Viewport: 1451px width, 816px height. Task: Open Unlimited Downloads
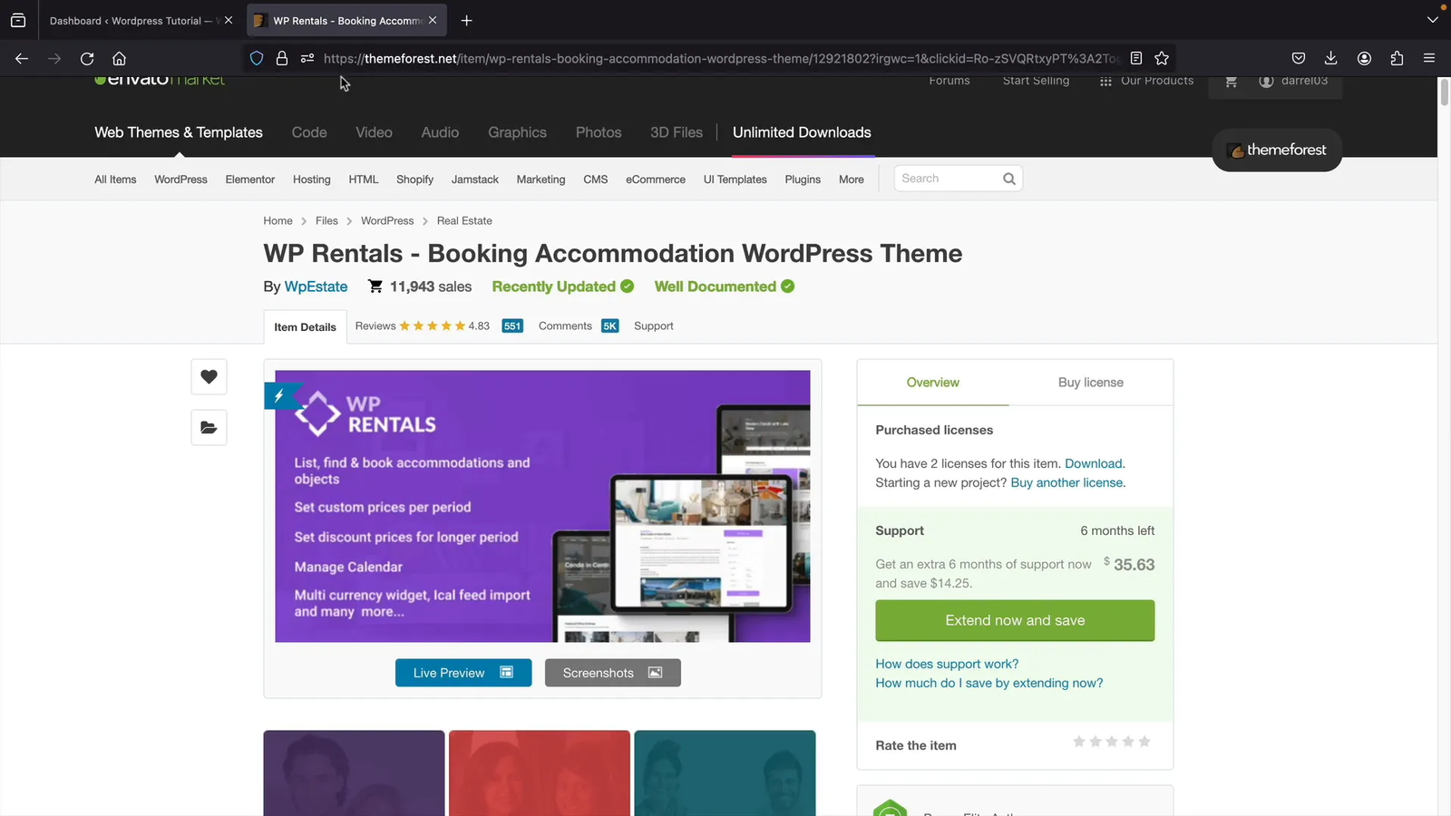[802, 132]
